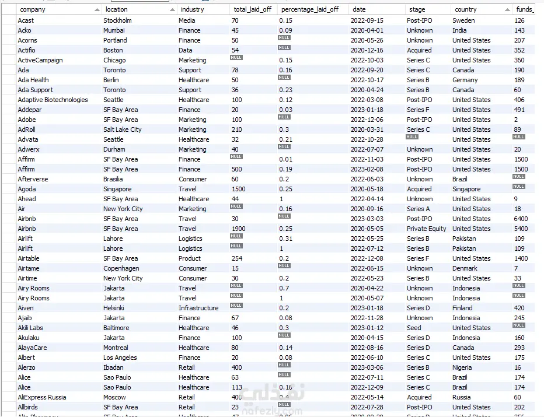Click the Portland location cell
The image size is (544, 417).
point(139,40)
